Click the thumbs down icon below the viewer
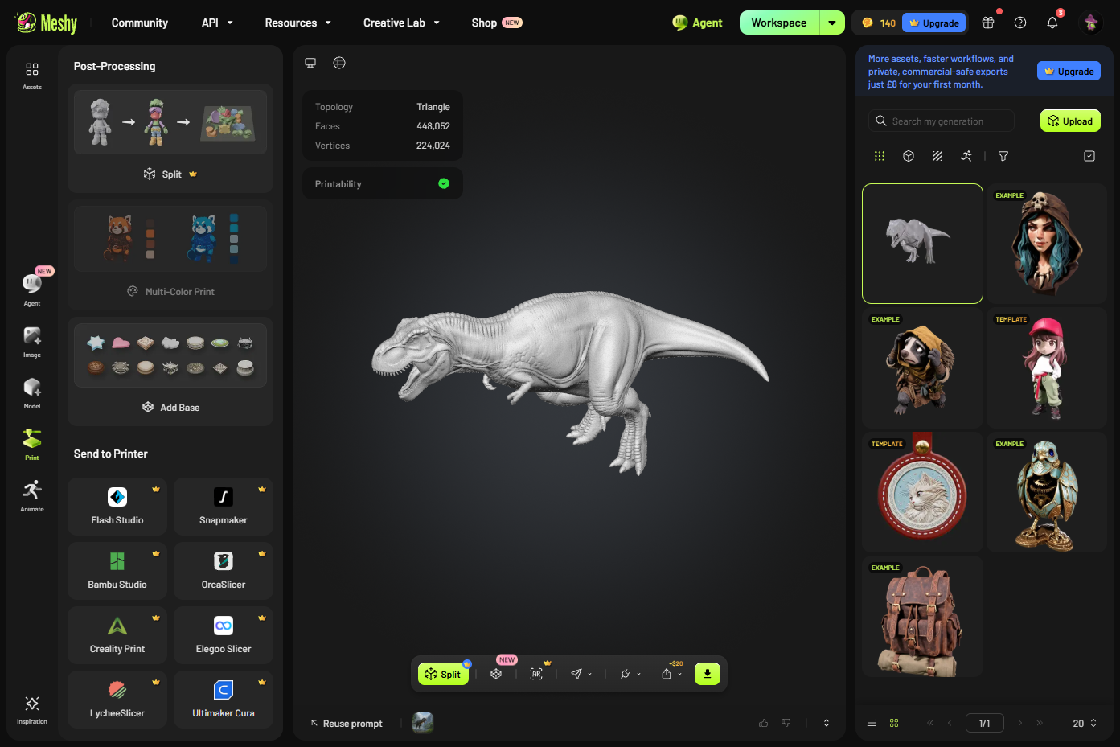 (786, 723)
